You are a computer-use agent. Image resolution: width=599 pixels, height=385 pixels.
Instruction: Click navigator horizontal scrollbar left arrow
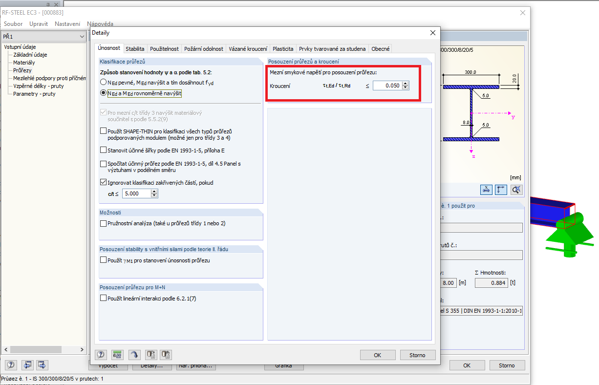coord(5,349)
